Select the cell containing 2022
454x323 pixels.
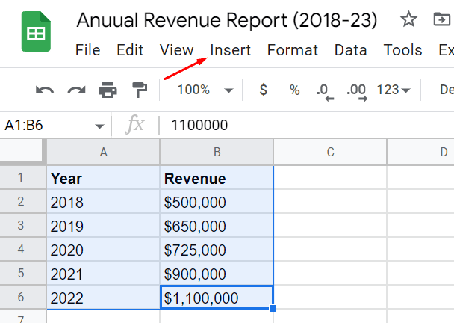[103, 297]
